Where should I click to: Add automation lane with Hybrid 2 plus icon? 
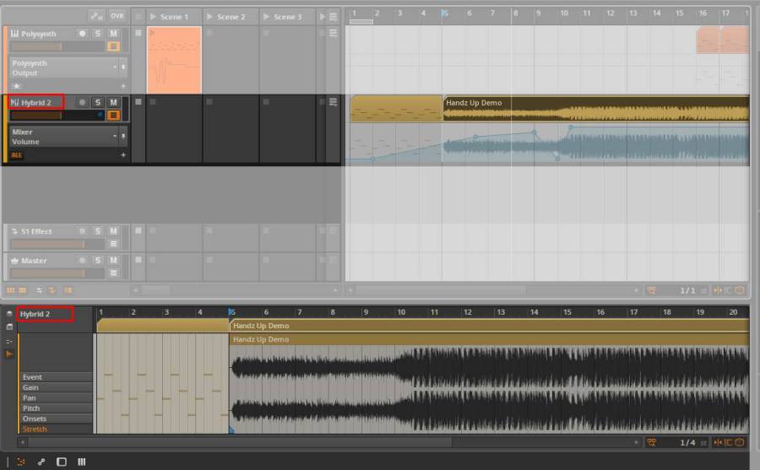coord(123,155)
